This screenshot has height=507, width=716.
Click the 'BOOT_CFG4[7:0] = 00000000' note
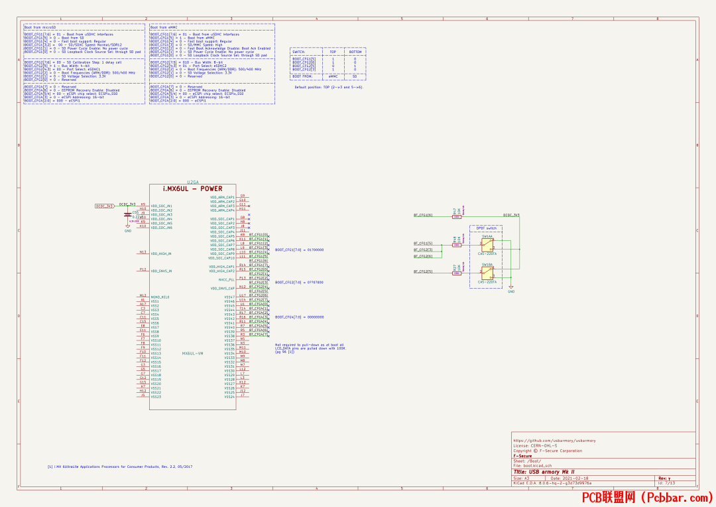[300, 317]
